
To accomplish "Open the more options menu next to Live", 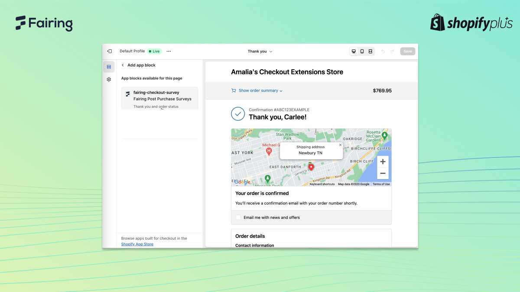I will pyautogui.click(x=169, y=51).
